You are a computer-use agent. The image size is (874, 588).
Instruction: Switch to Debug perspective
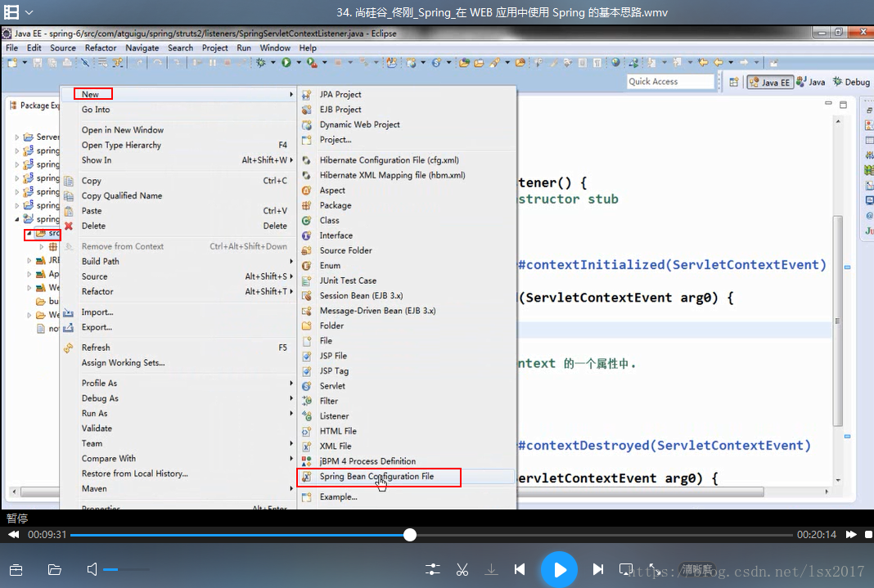pyautogui.click(x=851, y=82)
